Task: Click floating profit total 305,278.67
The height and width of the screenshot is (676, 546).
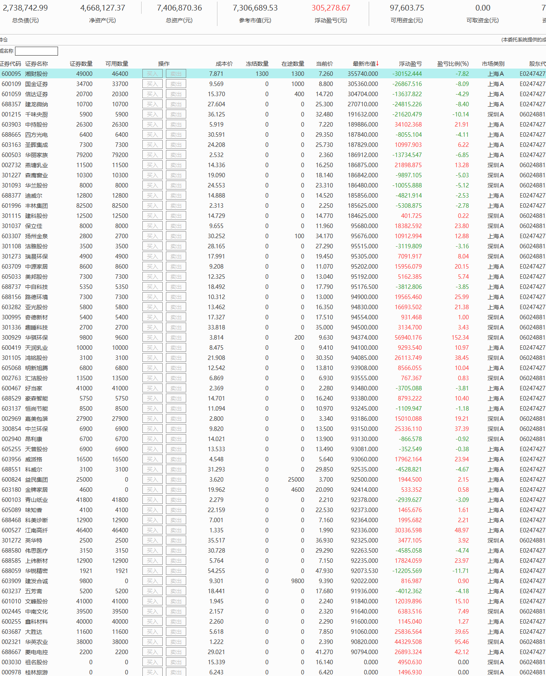Action: tap(331, 8)
